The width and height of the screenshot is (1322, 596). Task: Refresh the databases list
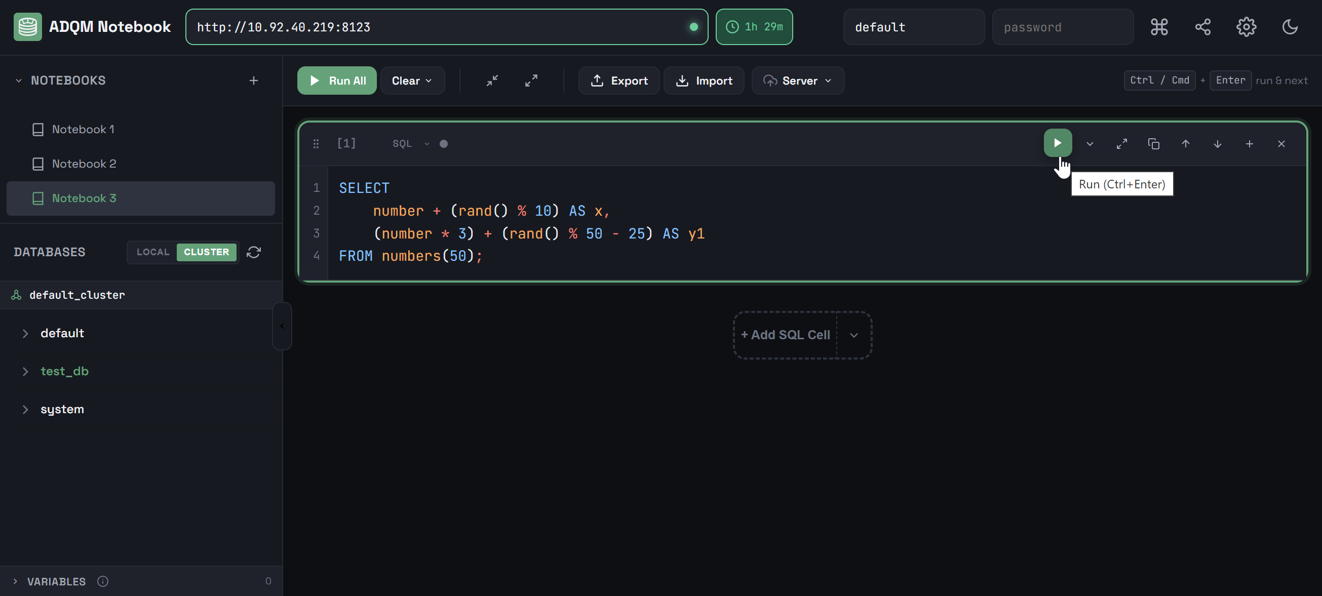[254, 252]
